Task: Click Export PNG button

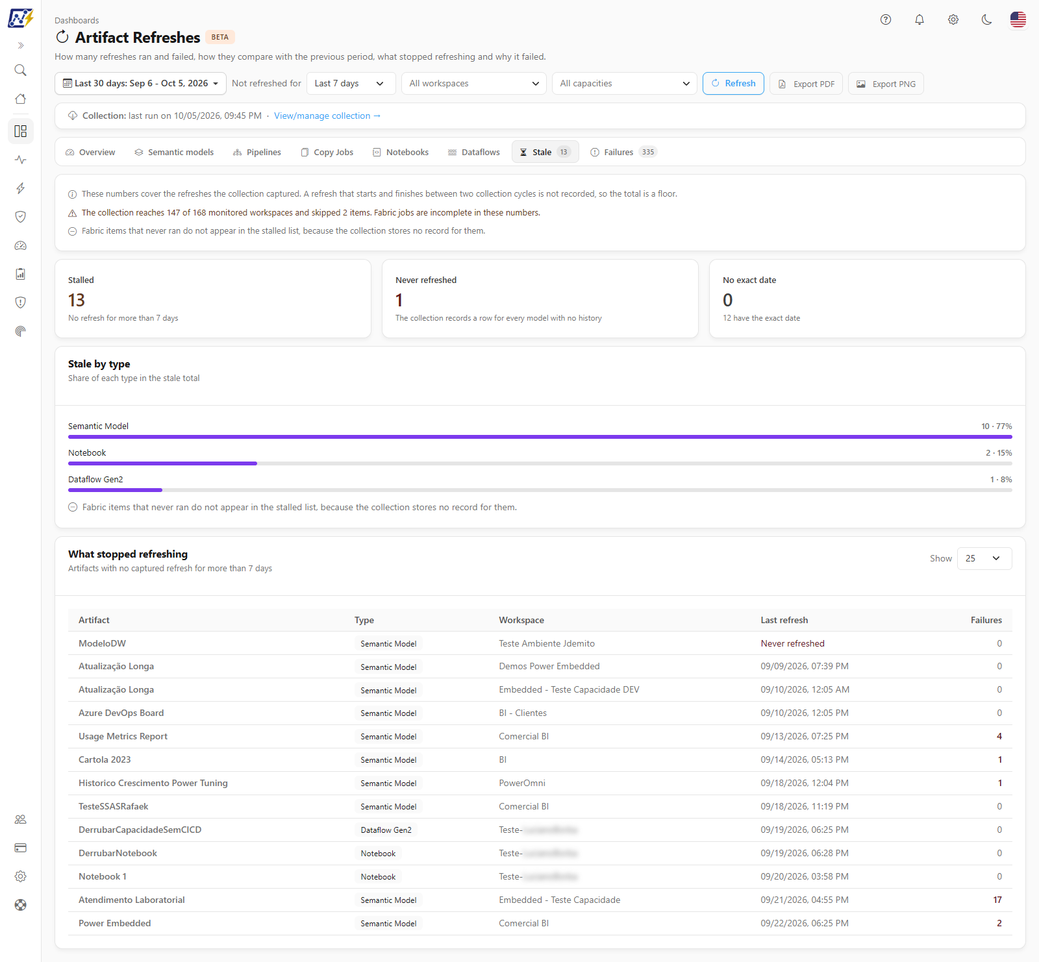Action: pyautogui.click(x=886, y=84)
